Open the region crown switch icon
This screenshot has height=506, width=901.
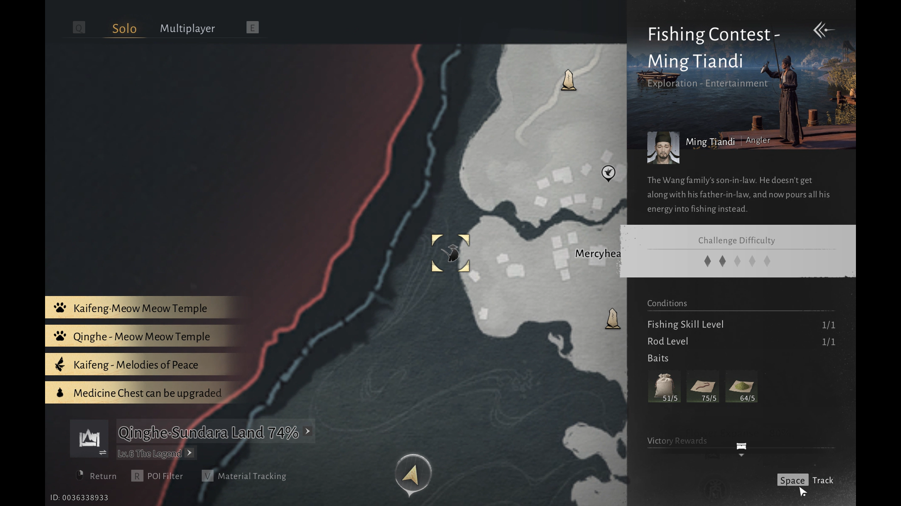click(89, 439)
